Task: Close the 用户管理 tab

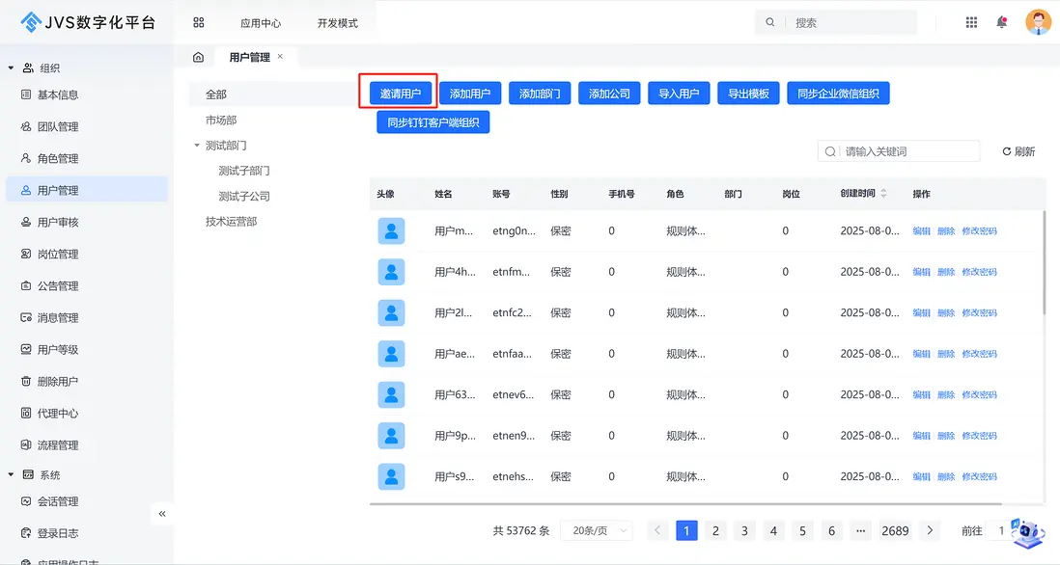Action: pos(281,57)
